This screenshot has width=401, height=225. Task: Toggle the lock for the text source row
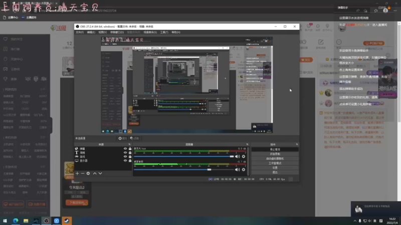coord(130,152)
